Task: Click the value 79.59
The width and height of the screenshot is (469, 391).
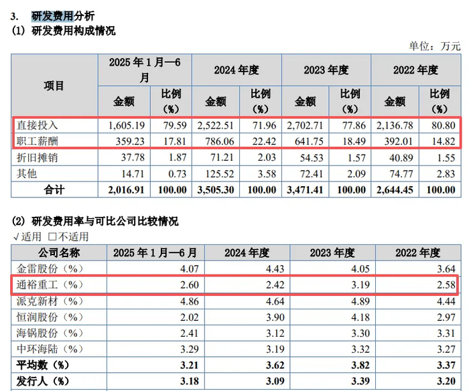Action: click(x=175, y=125)
